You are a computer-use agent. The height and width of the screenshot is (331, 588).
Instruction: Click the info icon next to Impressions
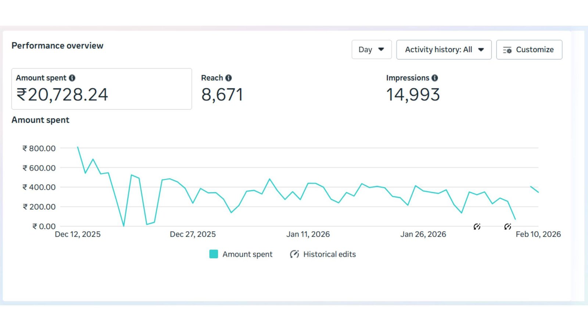pos(435,78)
